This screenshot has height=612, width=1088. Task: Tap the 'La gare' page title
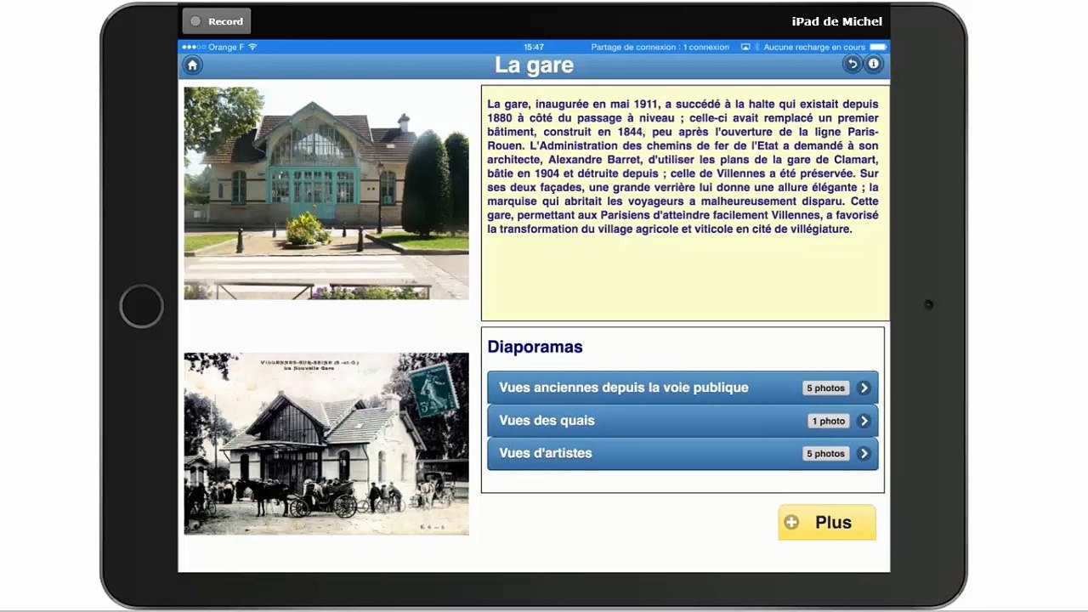[x=534, y=65]
